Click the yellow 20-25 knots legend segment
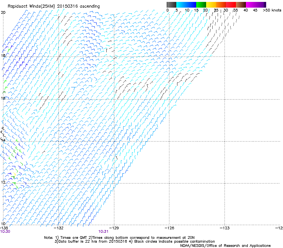 [x=211, y=5]
